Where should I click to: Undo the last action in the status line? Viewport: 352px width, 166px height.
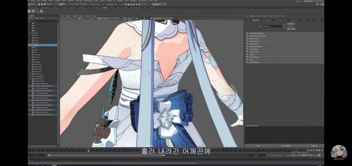48,4
